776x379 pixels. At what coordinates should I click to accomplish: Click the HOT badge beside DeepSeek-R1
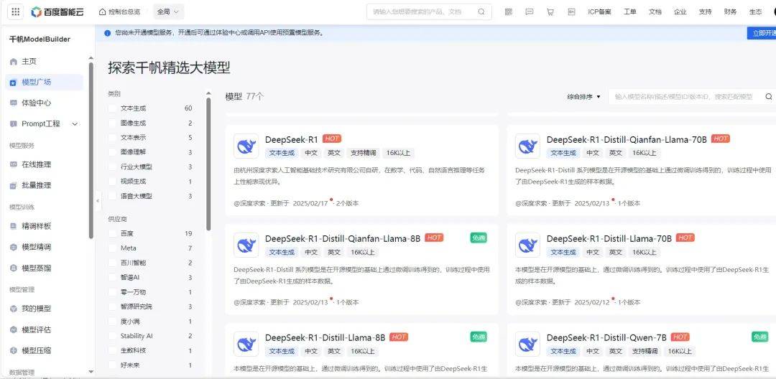pyautogui.click(x=332, y=139)
